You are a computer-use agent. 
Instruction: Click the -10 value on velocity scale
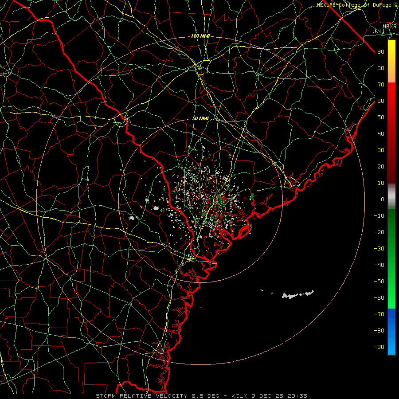click(379, 216)
